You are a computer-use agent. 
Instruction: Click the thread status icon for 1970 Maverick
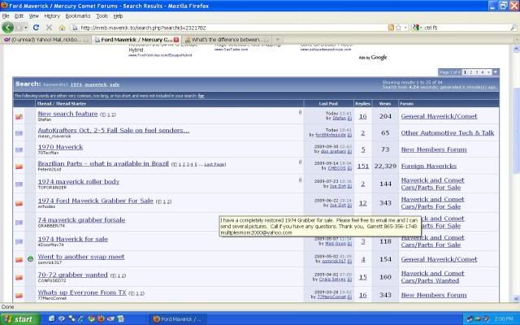pos(19,149)
